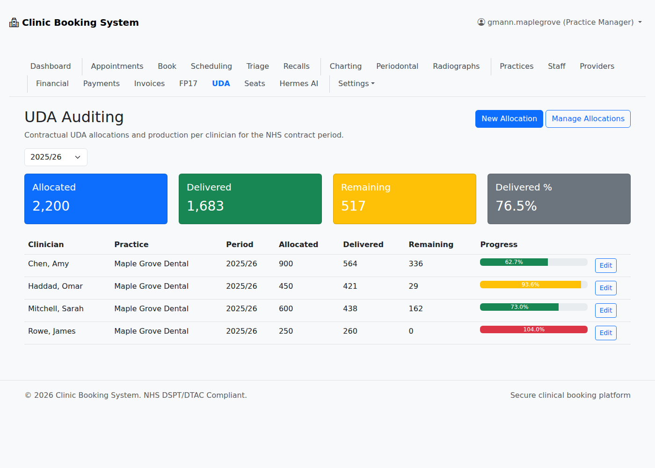Viewport: 655px width, 468px height.
Task: Edit the Chen, Amy allocation
Action: [605, 265]
